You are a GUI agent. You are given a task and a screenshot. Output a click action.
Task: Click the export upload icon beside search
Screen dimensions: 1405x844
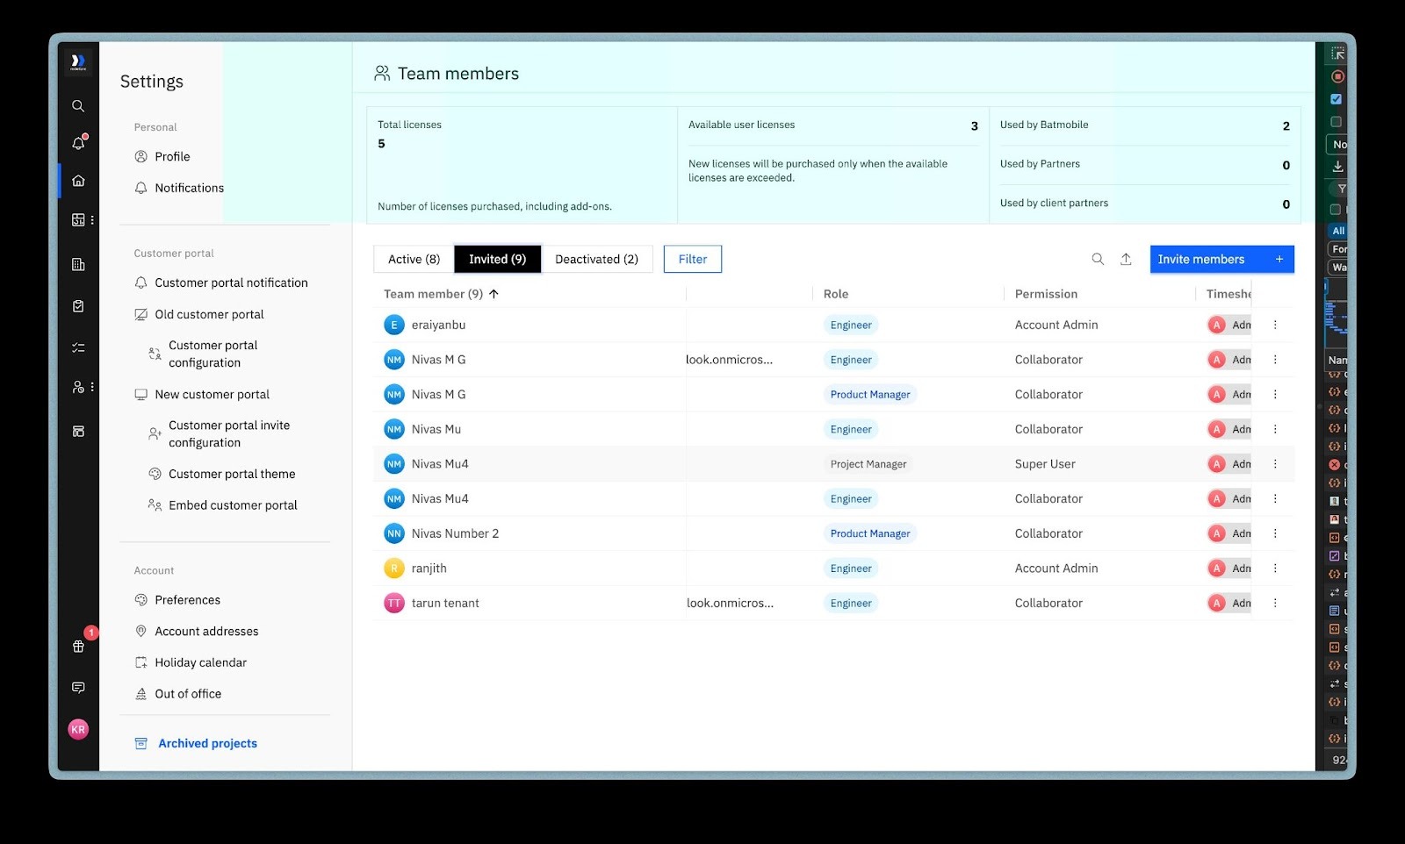click(1126, 259)
